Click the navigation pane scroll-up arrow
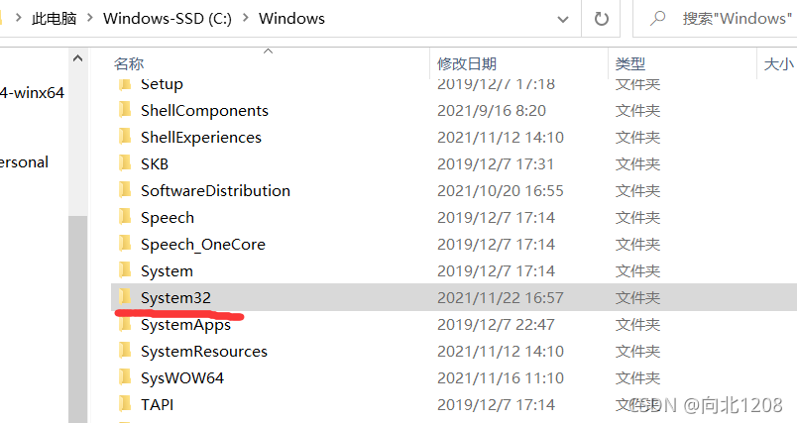Viewport: 797px width, 423px height. point(77,58)
